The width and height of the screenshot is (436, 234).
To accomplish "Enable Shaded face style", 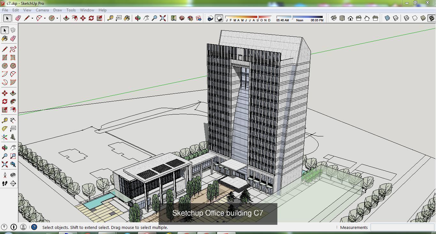I will (423, 18).
